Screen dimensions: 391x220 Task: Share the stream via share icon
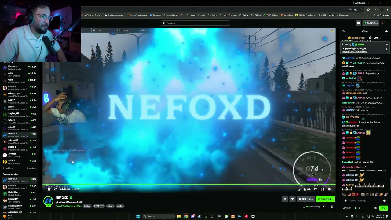point(324,207)
